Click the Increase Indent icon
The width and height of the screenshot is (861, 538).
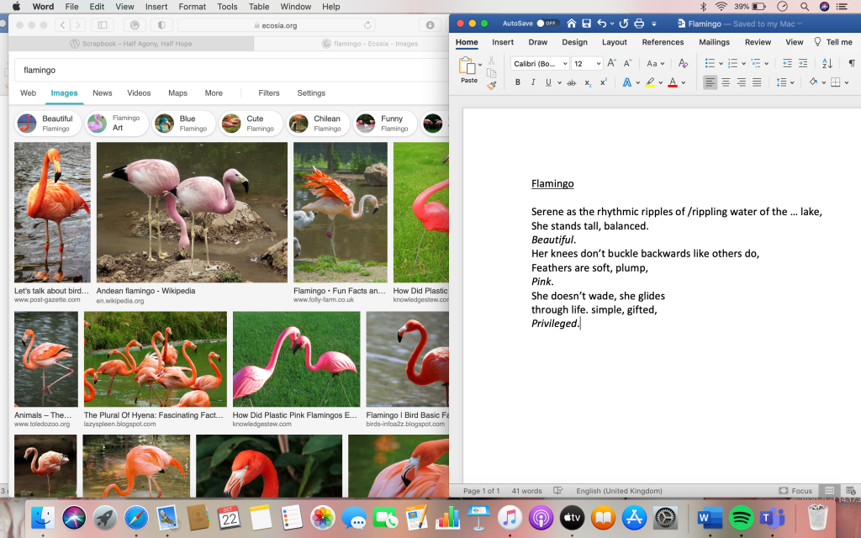click(804, 63)
